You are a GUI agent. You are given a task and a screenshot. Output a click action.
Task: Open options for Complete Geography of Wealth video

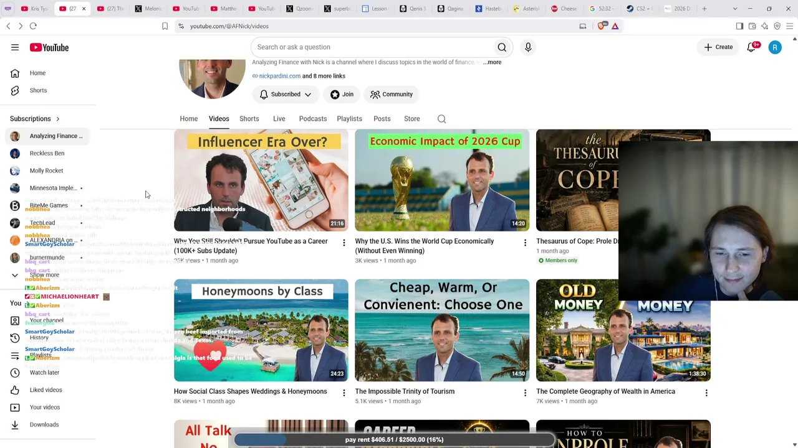[x=706, y=393]
